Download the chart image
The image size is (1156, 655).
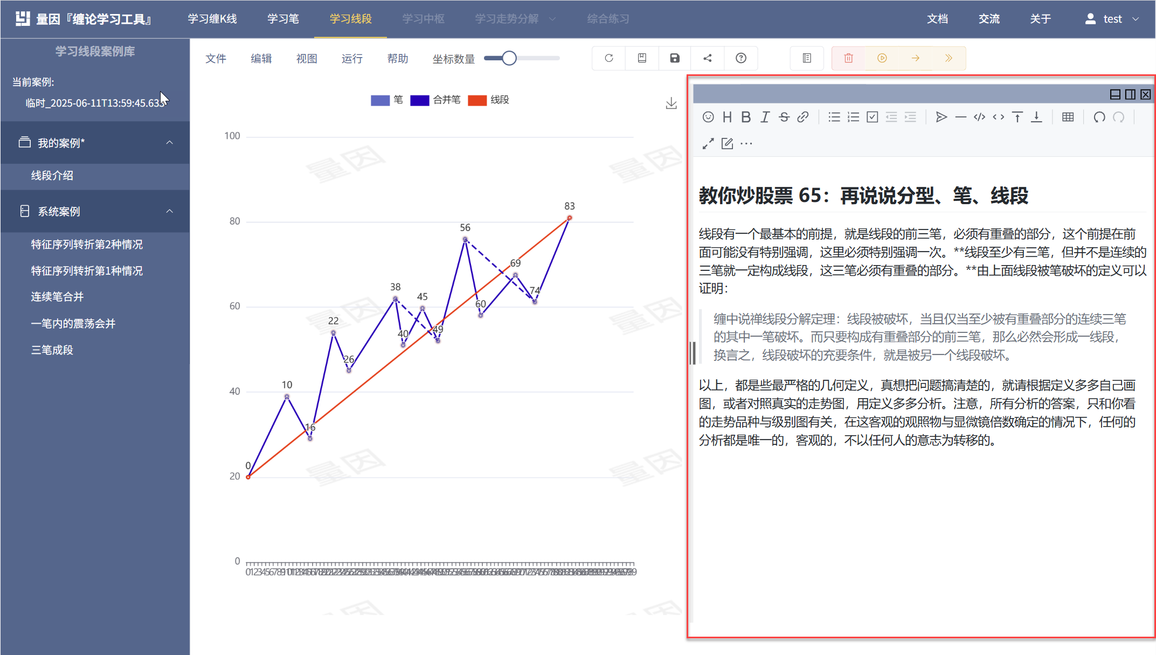coord(671,103)
